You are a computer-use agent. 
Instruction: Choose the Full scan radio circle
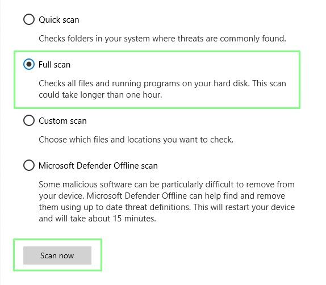(29, 64)
